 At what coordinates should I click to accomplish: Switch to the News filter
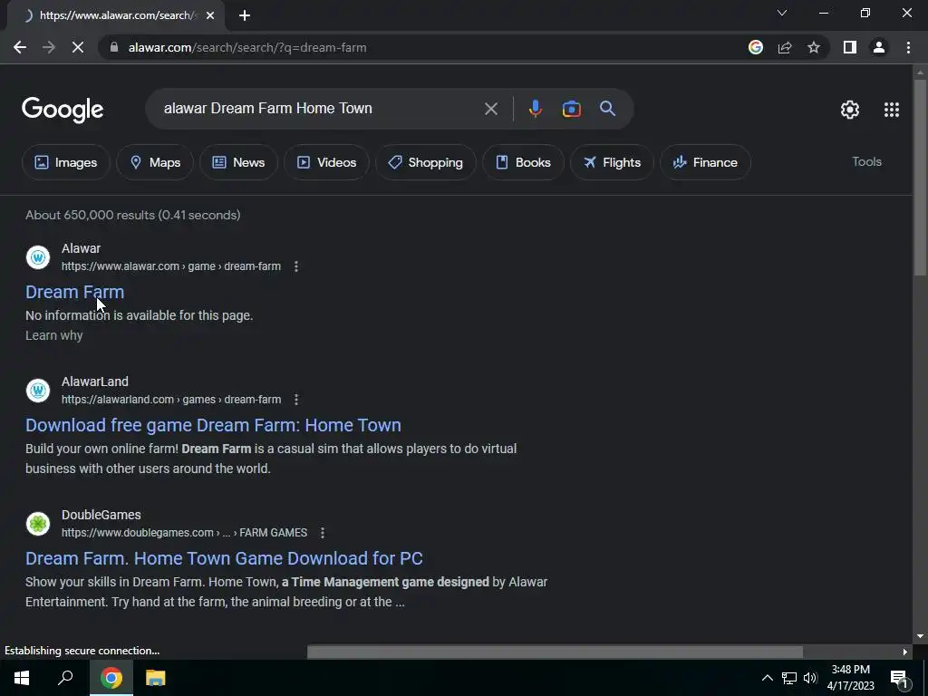point(238,162)
